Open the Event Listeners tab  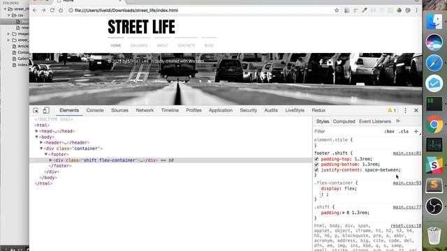(375, 121)
